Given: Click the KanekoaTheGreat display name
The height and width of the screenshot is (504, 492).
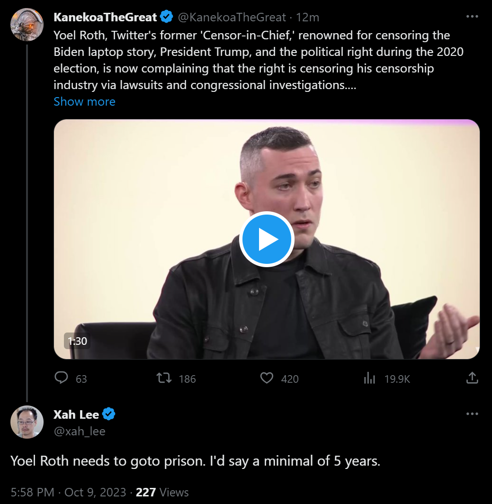Looking at the screenshot, I should coord(105,18).
